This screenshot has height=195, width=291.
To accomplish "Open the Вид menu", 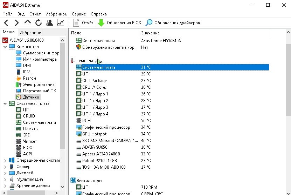I will [x=21, y=14].
